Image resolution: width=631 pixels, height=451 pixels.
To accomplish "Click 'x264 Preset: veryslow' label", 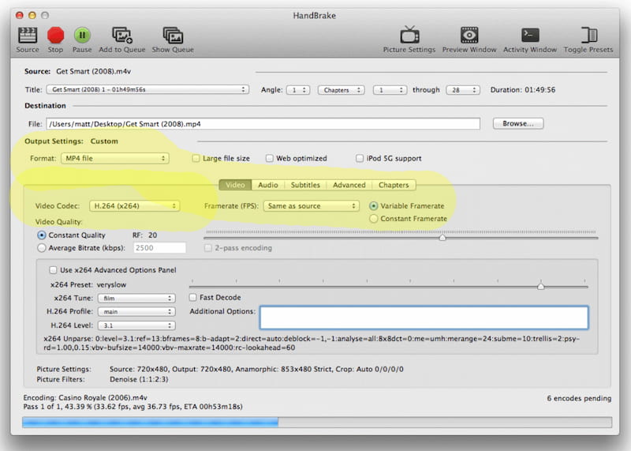I will pyautogui.click(x=88, y=284).
